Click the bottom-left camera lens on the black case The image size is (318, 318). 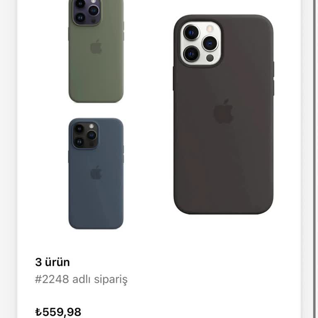[191, 54]
